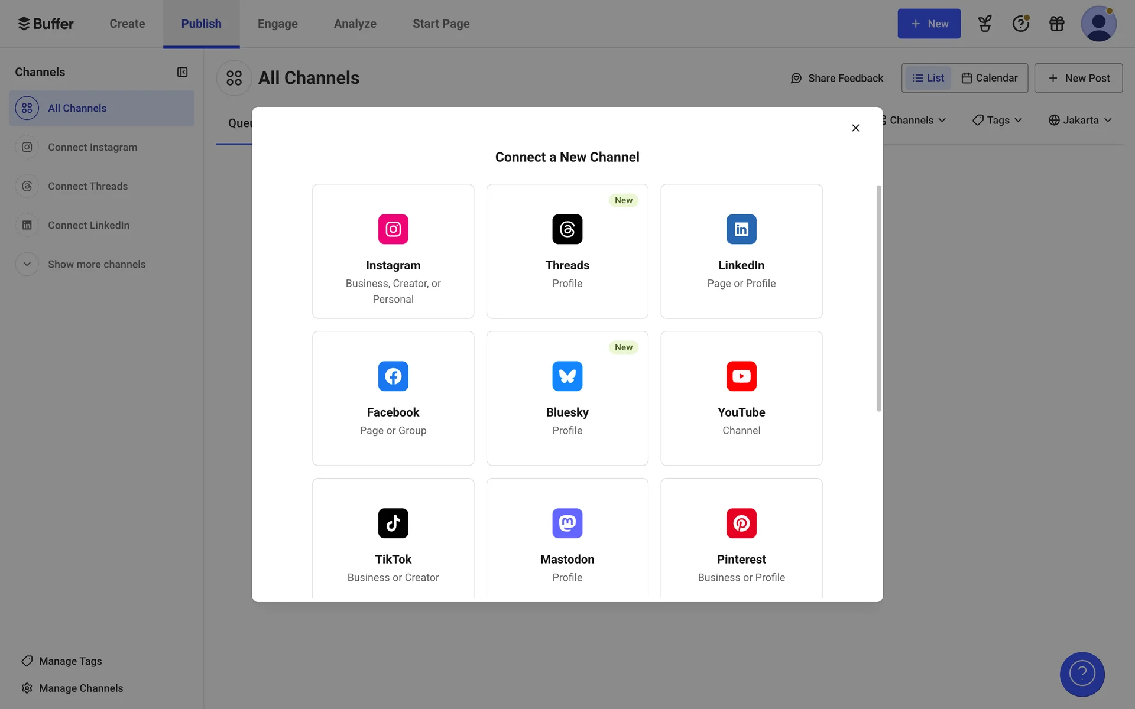Screen dimensions: 1135x709
Task: Open the Engage tab
Action: point(277,24)
